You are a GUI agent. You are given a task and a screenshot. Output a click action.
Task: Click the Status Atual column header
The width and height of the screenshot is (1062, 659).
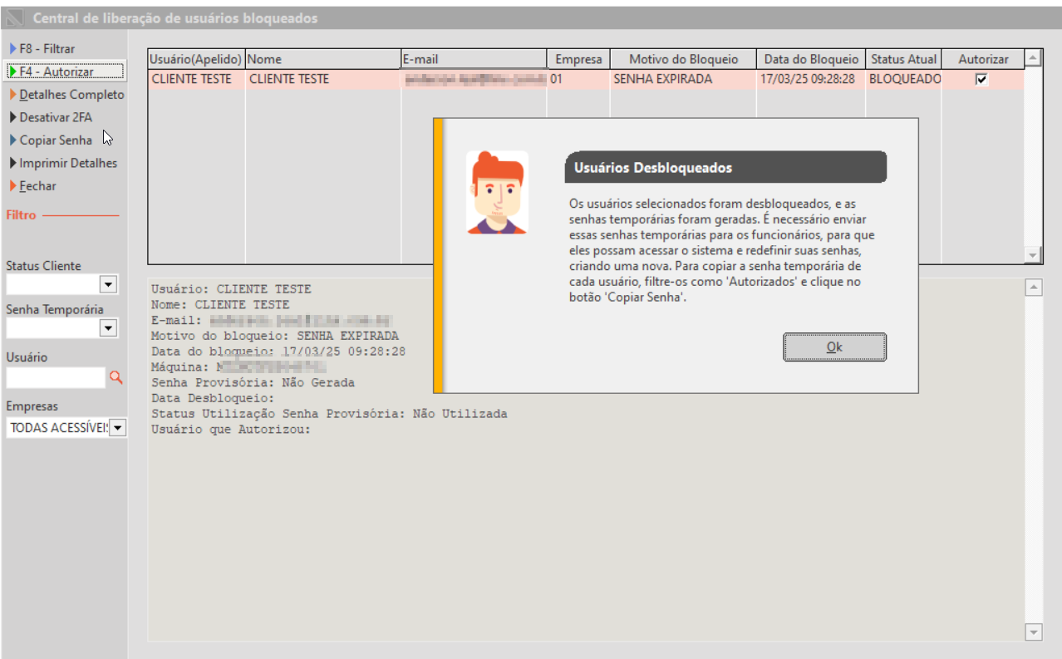tap(903, 59)
